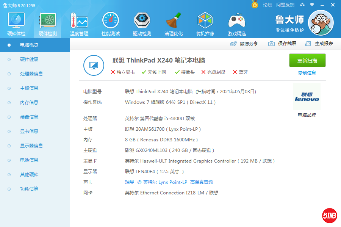341x227 pixels.
Task: Select 处理器信息 in the sidebar
Action: click(x=31, y=74)
